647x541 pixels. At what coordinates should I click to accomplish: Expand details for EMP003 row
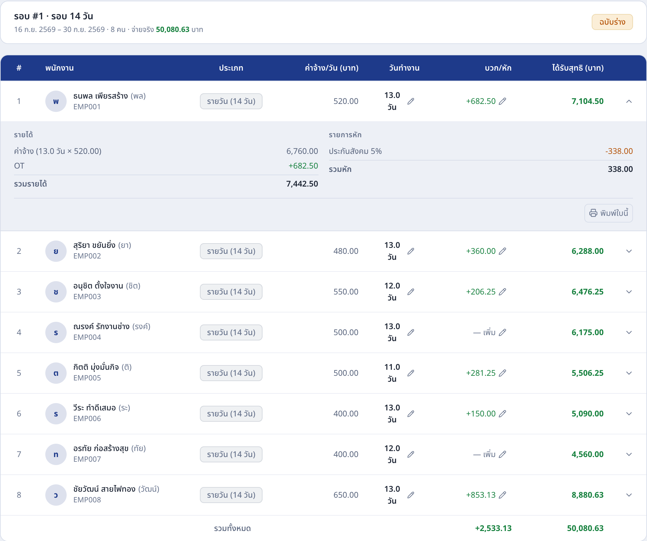coord(629,292)
